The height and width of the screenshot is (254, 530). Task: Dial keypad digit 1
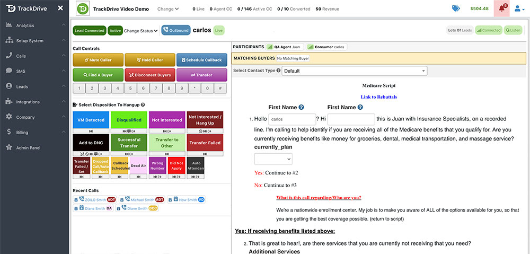(79, 88)
